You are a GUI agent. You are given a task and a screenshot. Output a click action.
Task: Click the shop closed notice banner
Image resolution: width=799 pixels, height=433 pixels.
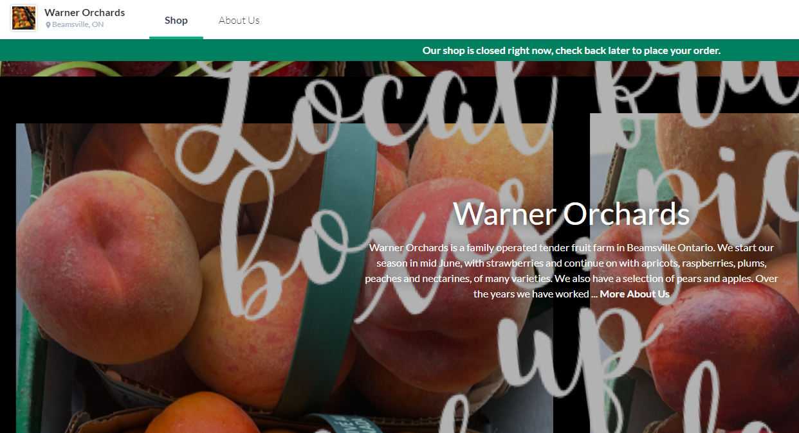coord(399,50)
